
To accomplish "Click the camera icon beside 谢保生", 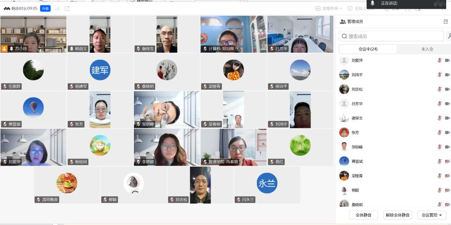I will tap(447, 118).
